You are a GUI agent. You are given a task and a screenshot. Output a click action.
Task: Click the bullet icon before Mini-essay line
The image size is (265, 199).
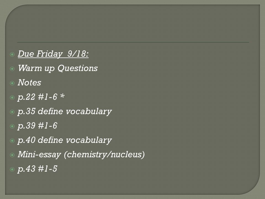(x=12, y=155)
